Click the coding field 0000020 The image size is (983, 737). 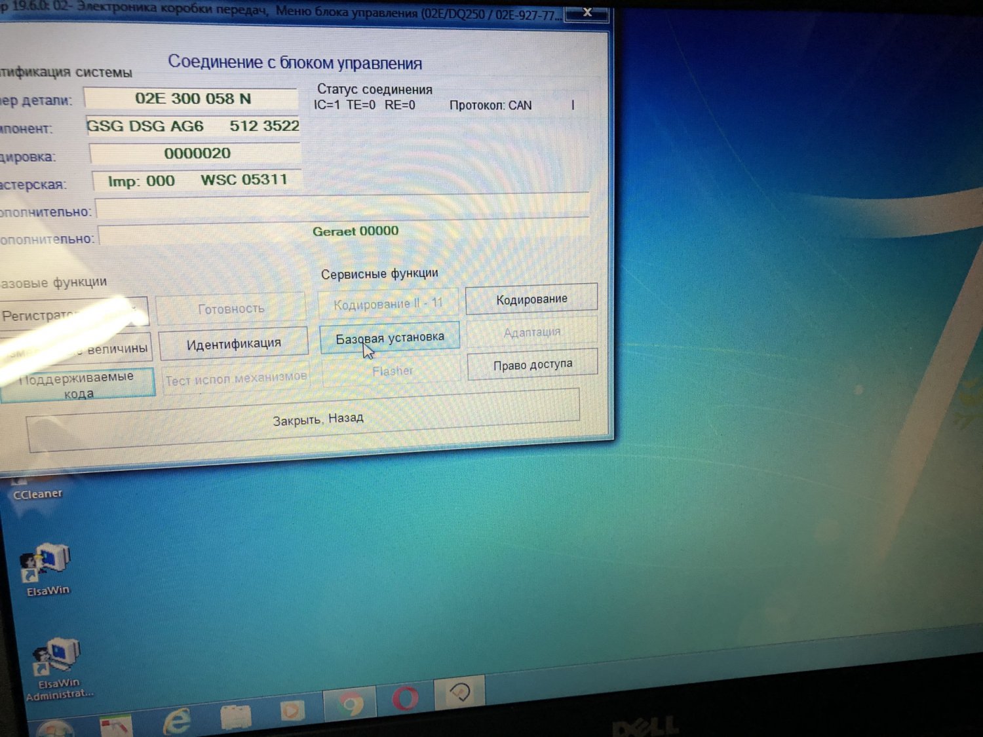pos(195,153)
